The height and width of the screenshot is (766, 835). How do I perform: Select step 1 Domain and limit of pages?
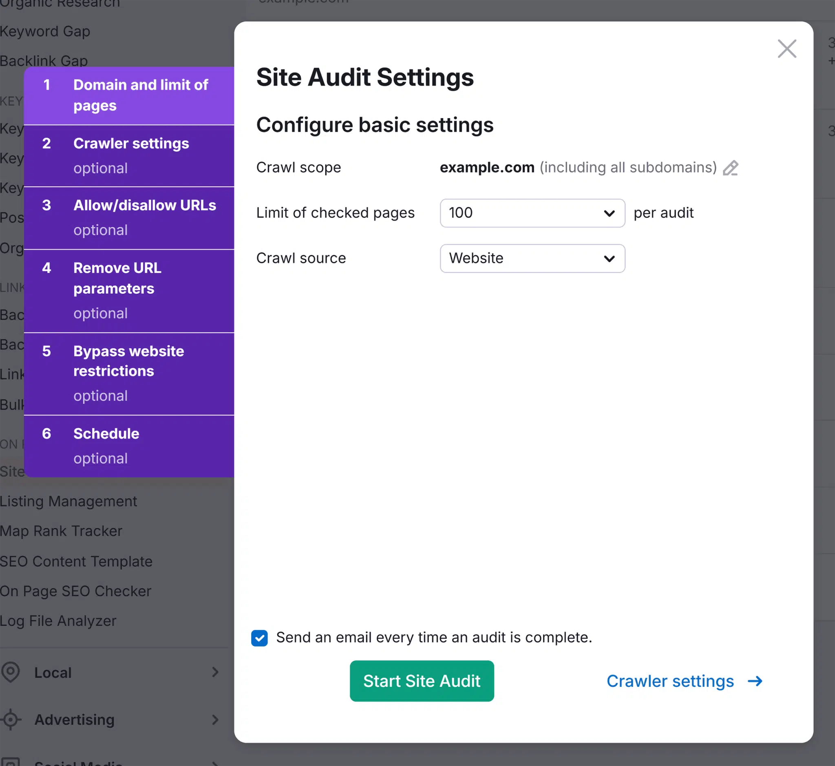[129, 95]
